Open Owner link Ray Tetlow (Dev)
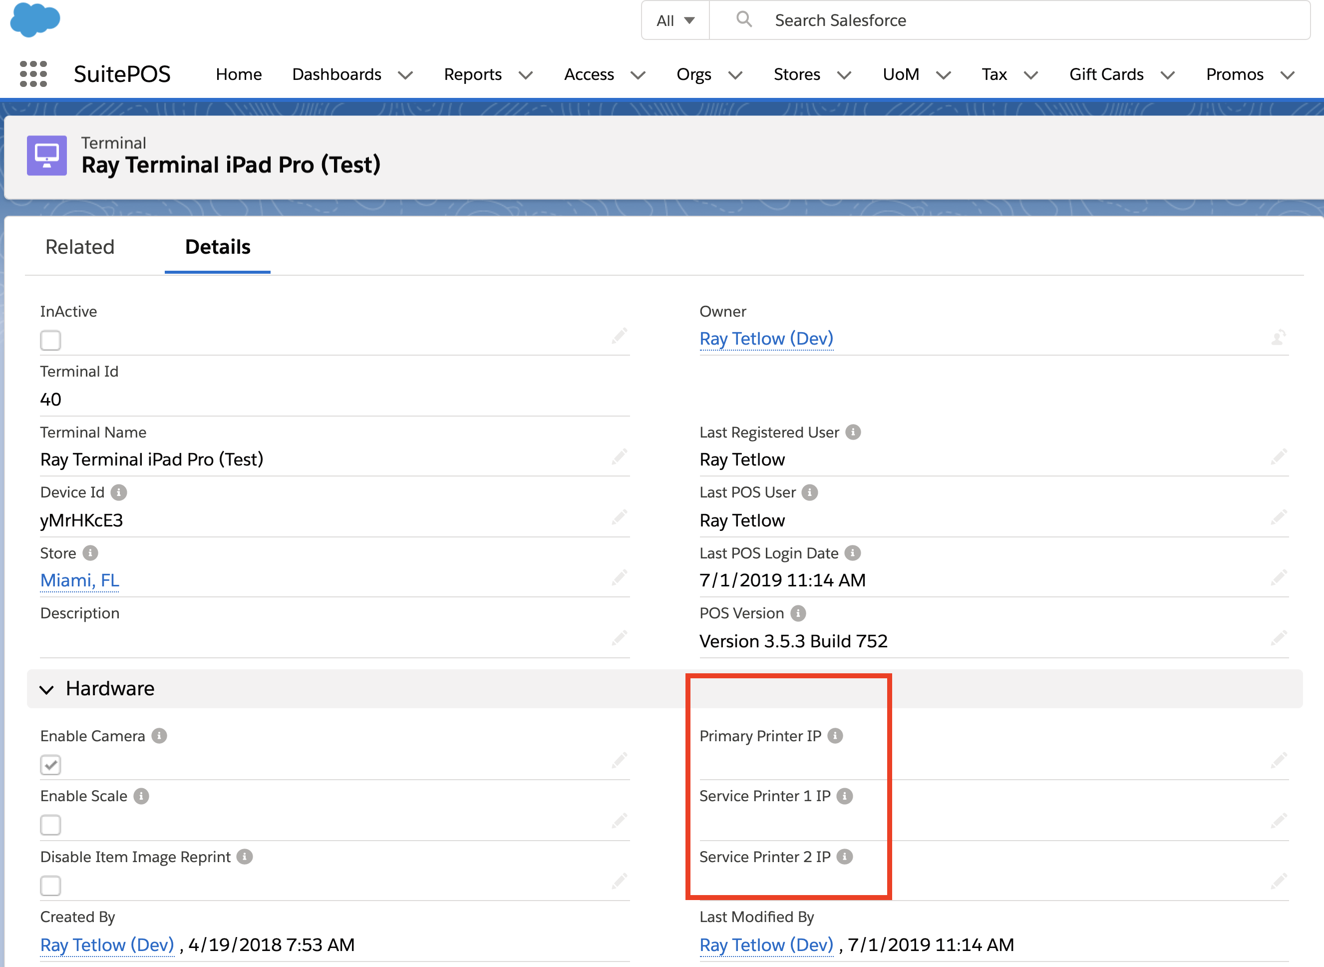Screen dimensions: 1324x967 pos(766,338)
